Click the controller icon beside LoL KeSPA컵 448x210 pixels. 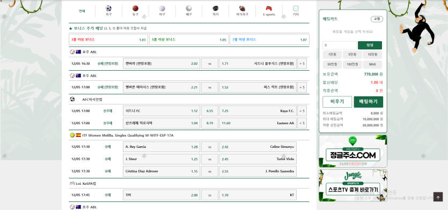pos(72,183)
